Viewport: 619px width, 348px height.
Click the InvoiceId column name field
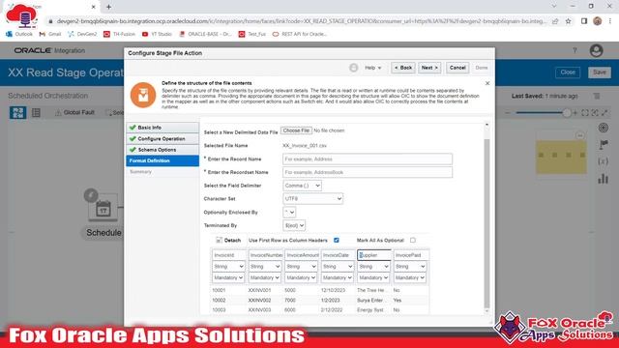(228, 255)
